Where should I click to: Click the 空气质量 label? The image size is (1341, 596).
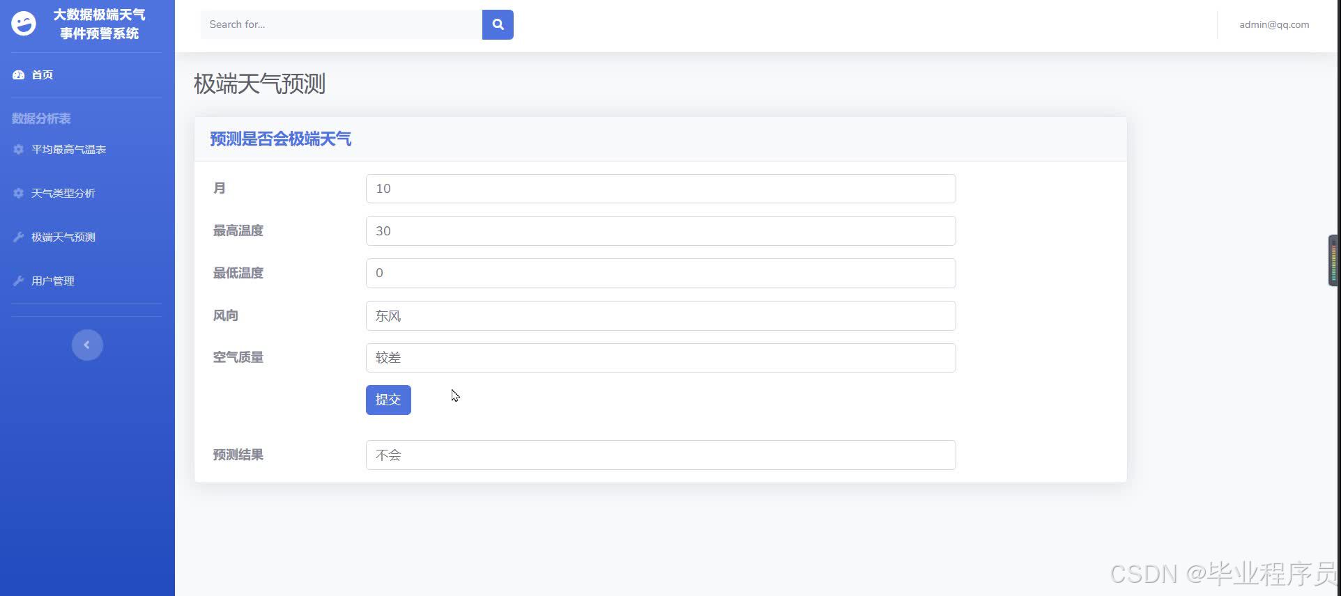tap(238, 357)
